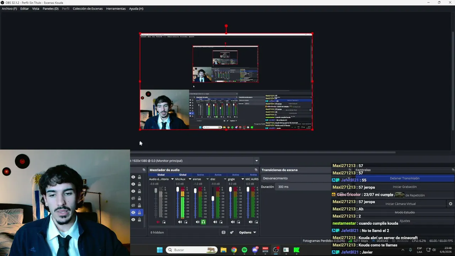
Task: Open Audio del escritorio channel dropdown
Action: tap(172, 179)
